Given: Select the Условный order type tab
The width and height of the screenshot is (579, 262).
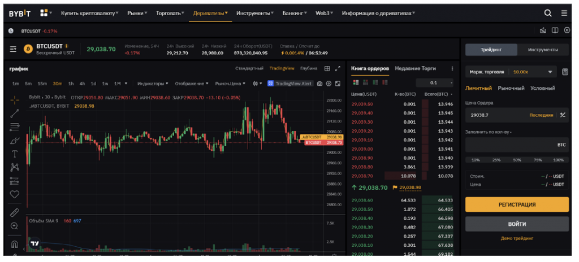Looking at the screenshot, I should coord(542,88).
